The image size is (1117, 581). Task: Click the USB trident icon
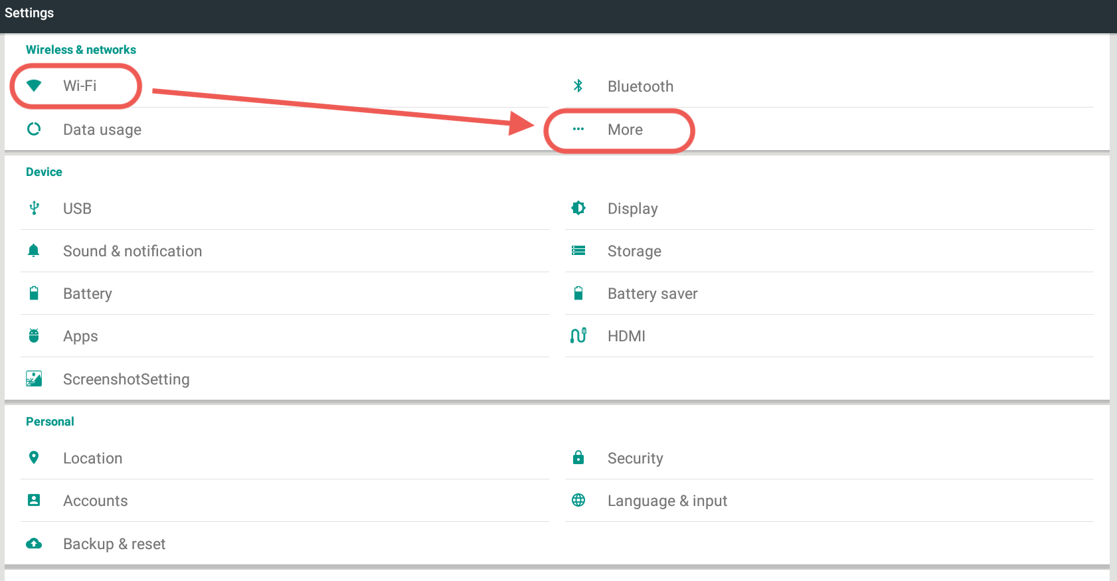click(x=34, y=208)
